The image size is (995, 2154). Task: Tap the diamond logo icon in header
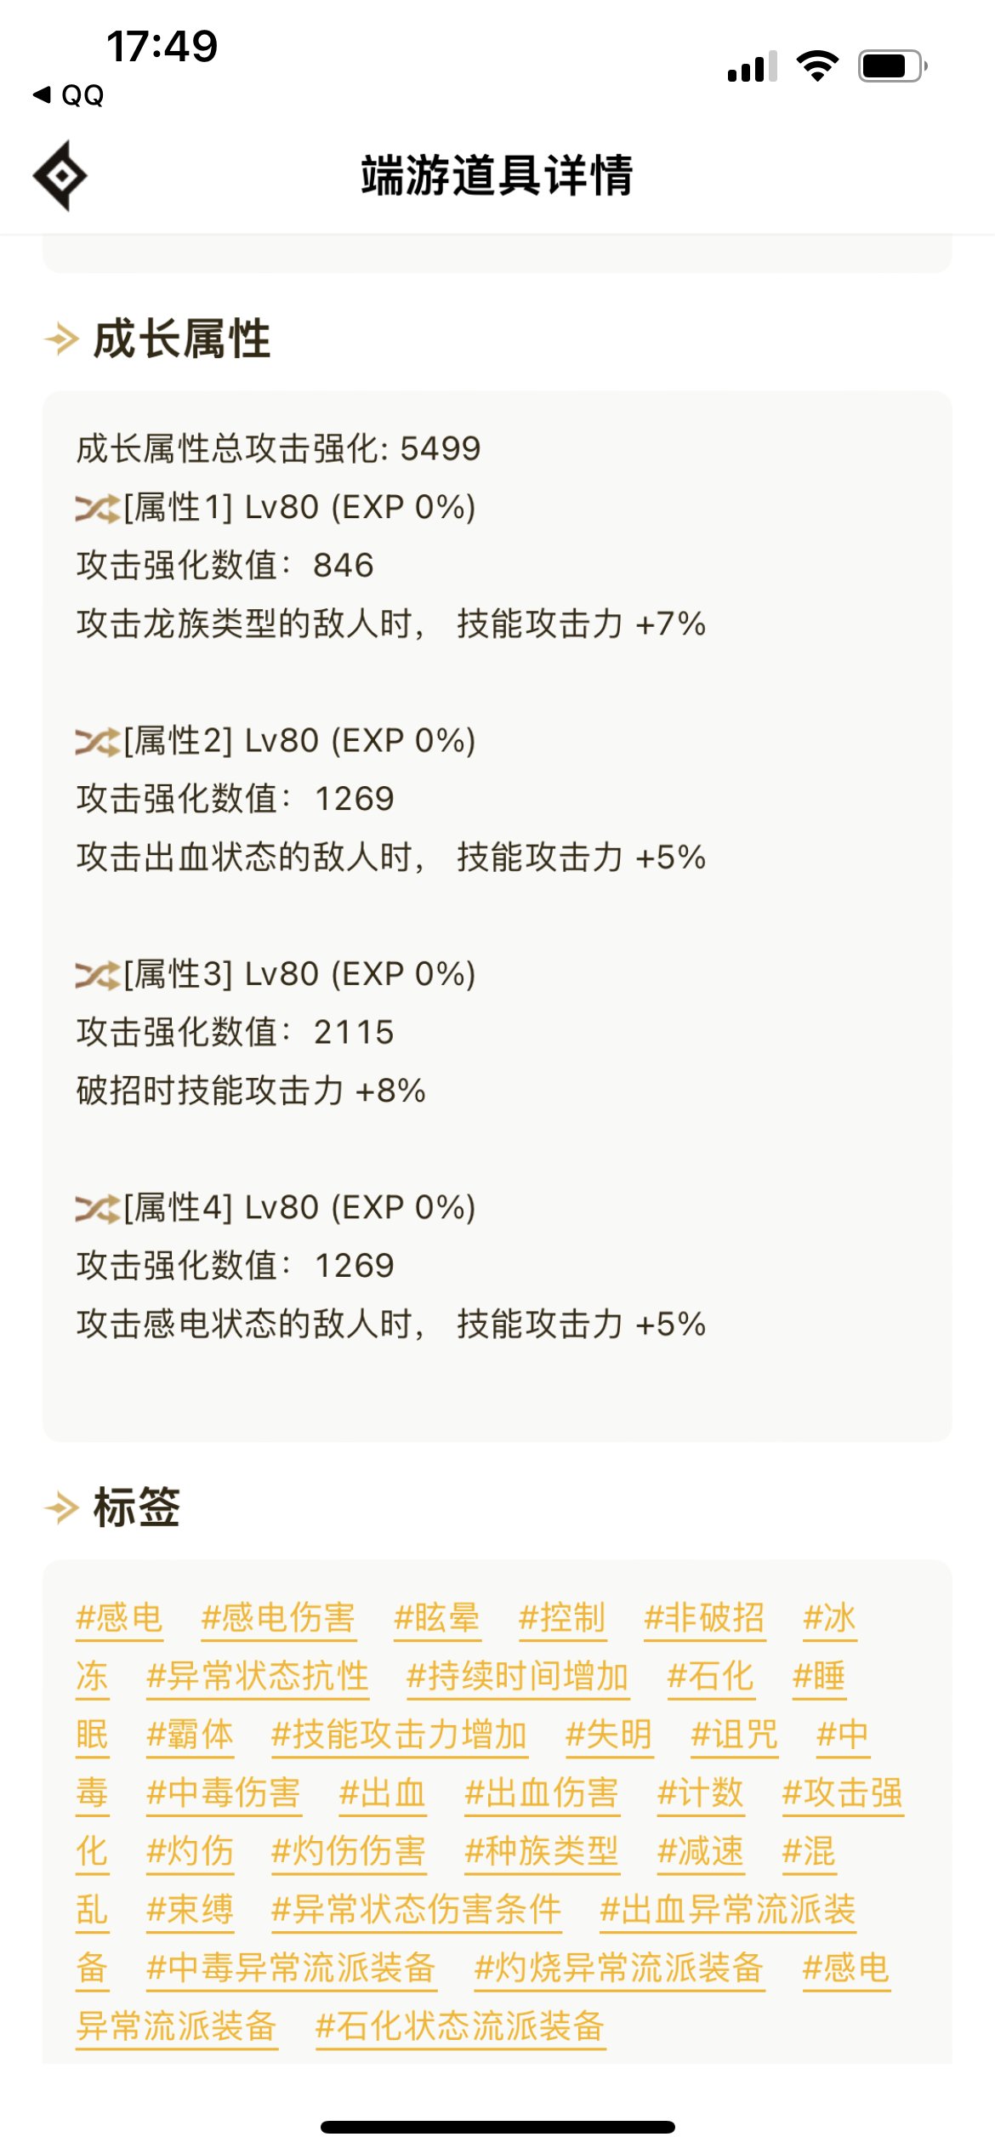pyautogui.click(x=60, y=175)
